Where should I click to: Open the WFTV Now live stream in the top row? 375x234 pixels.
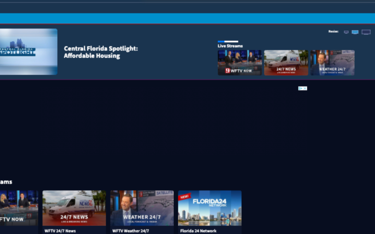tap(240, 62)
